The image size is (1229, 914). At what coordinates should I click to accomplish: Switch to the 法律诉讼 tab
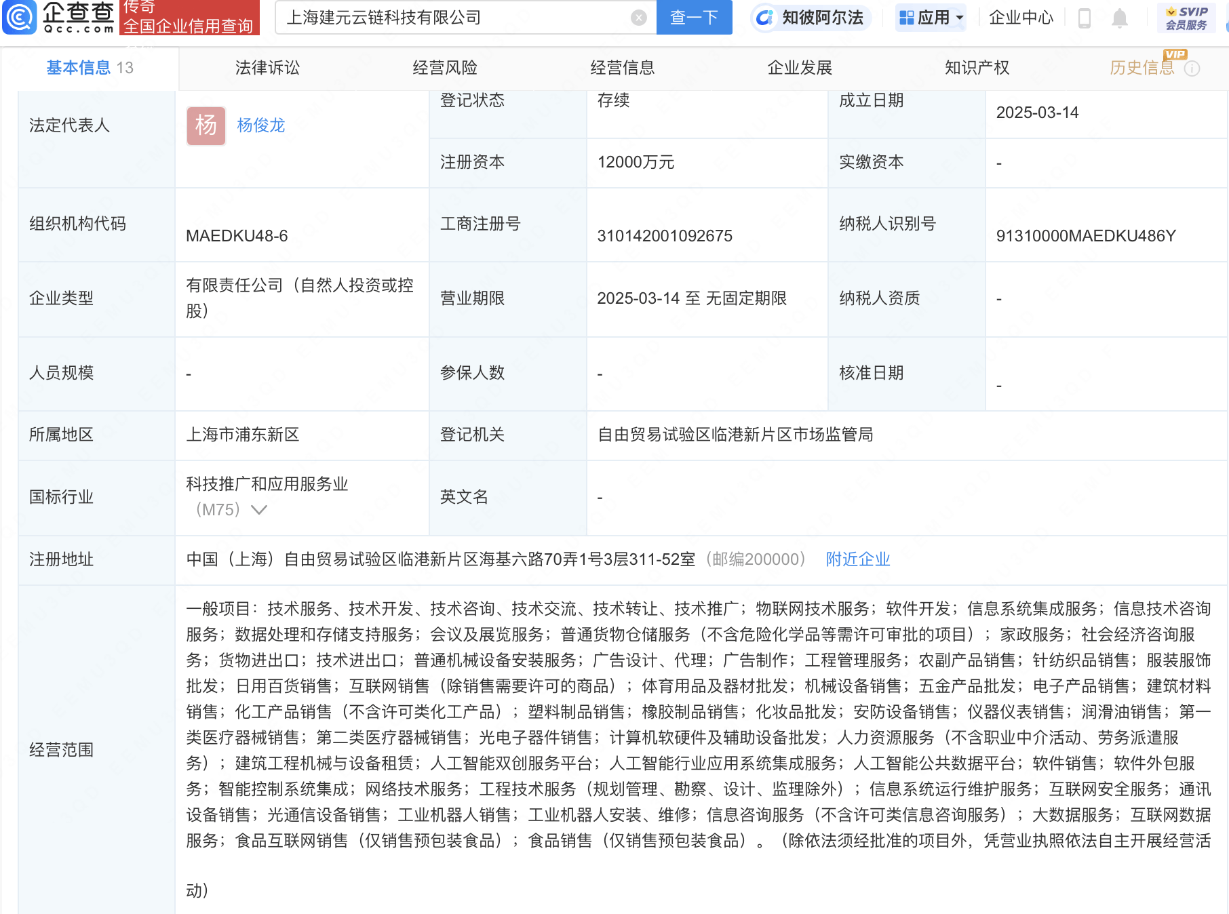267,68
